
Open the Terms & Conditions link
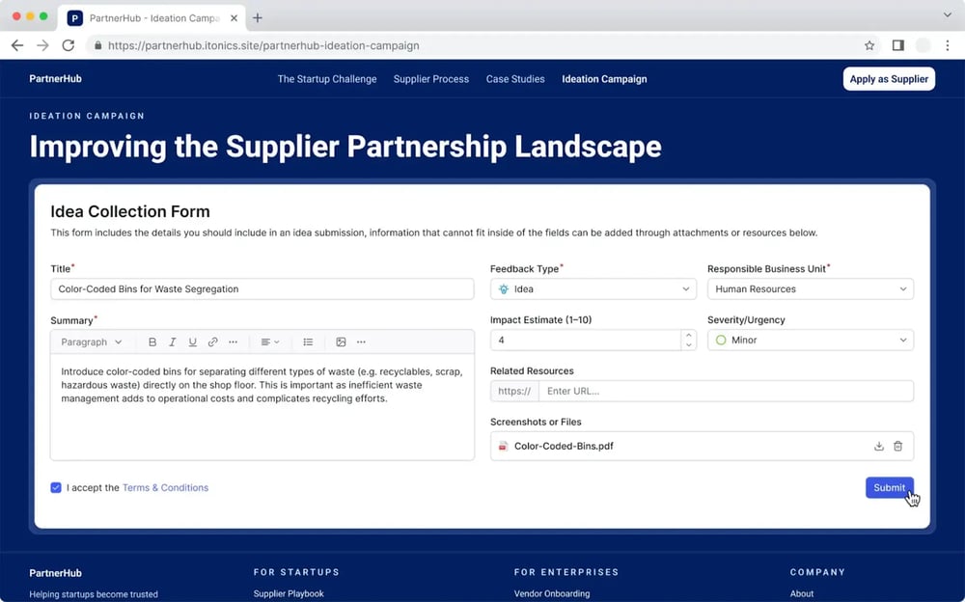pyautogui.click(x=165, y=488)
